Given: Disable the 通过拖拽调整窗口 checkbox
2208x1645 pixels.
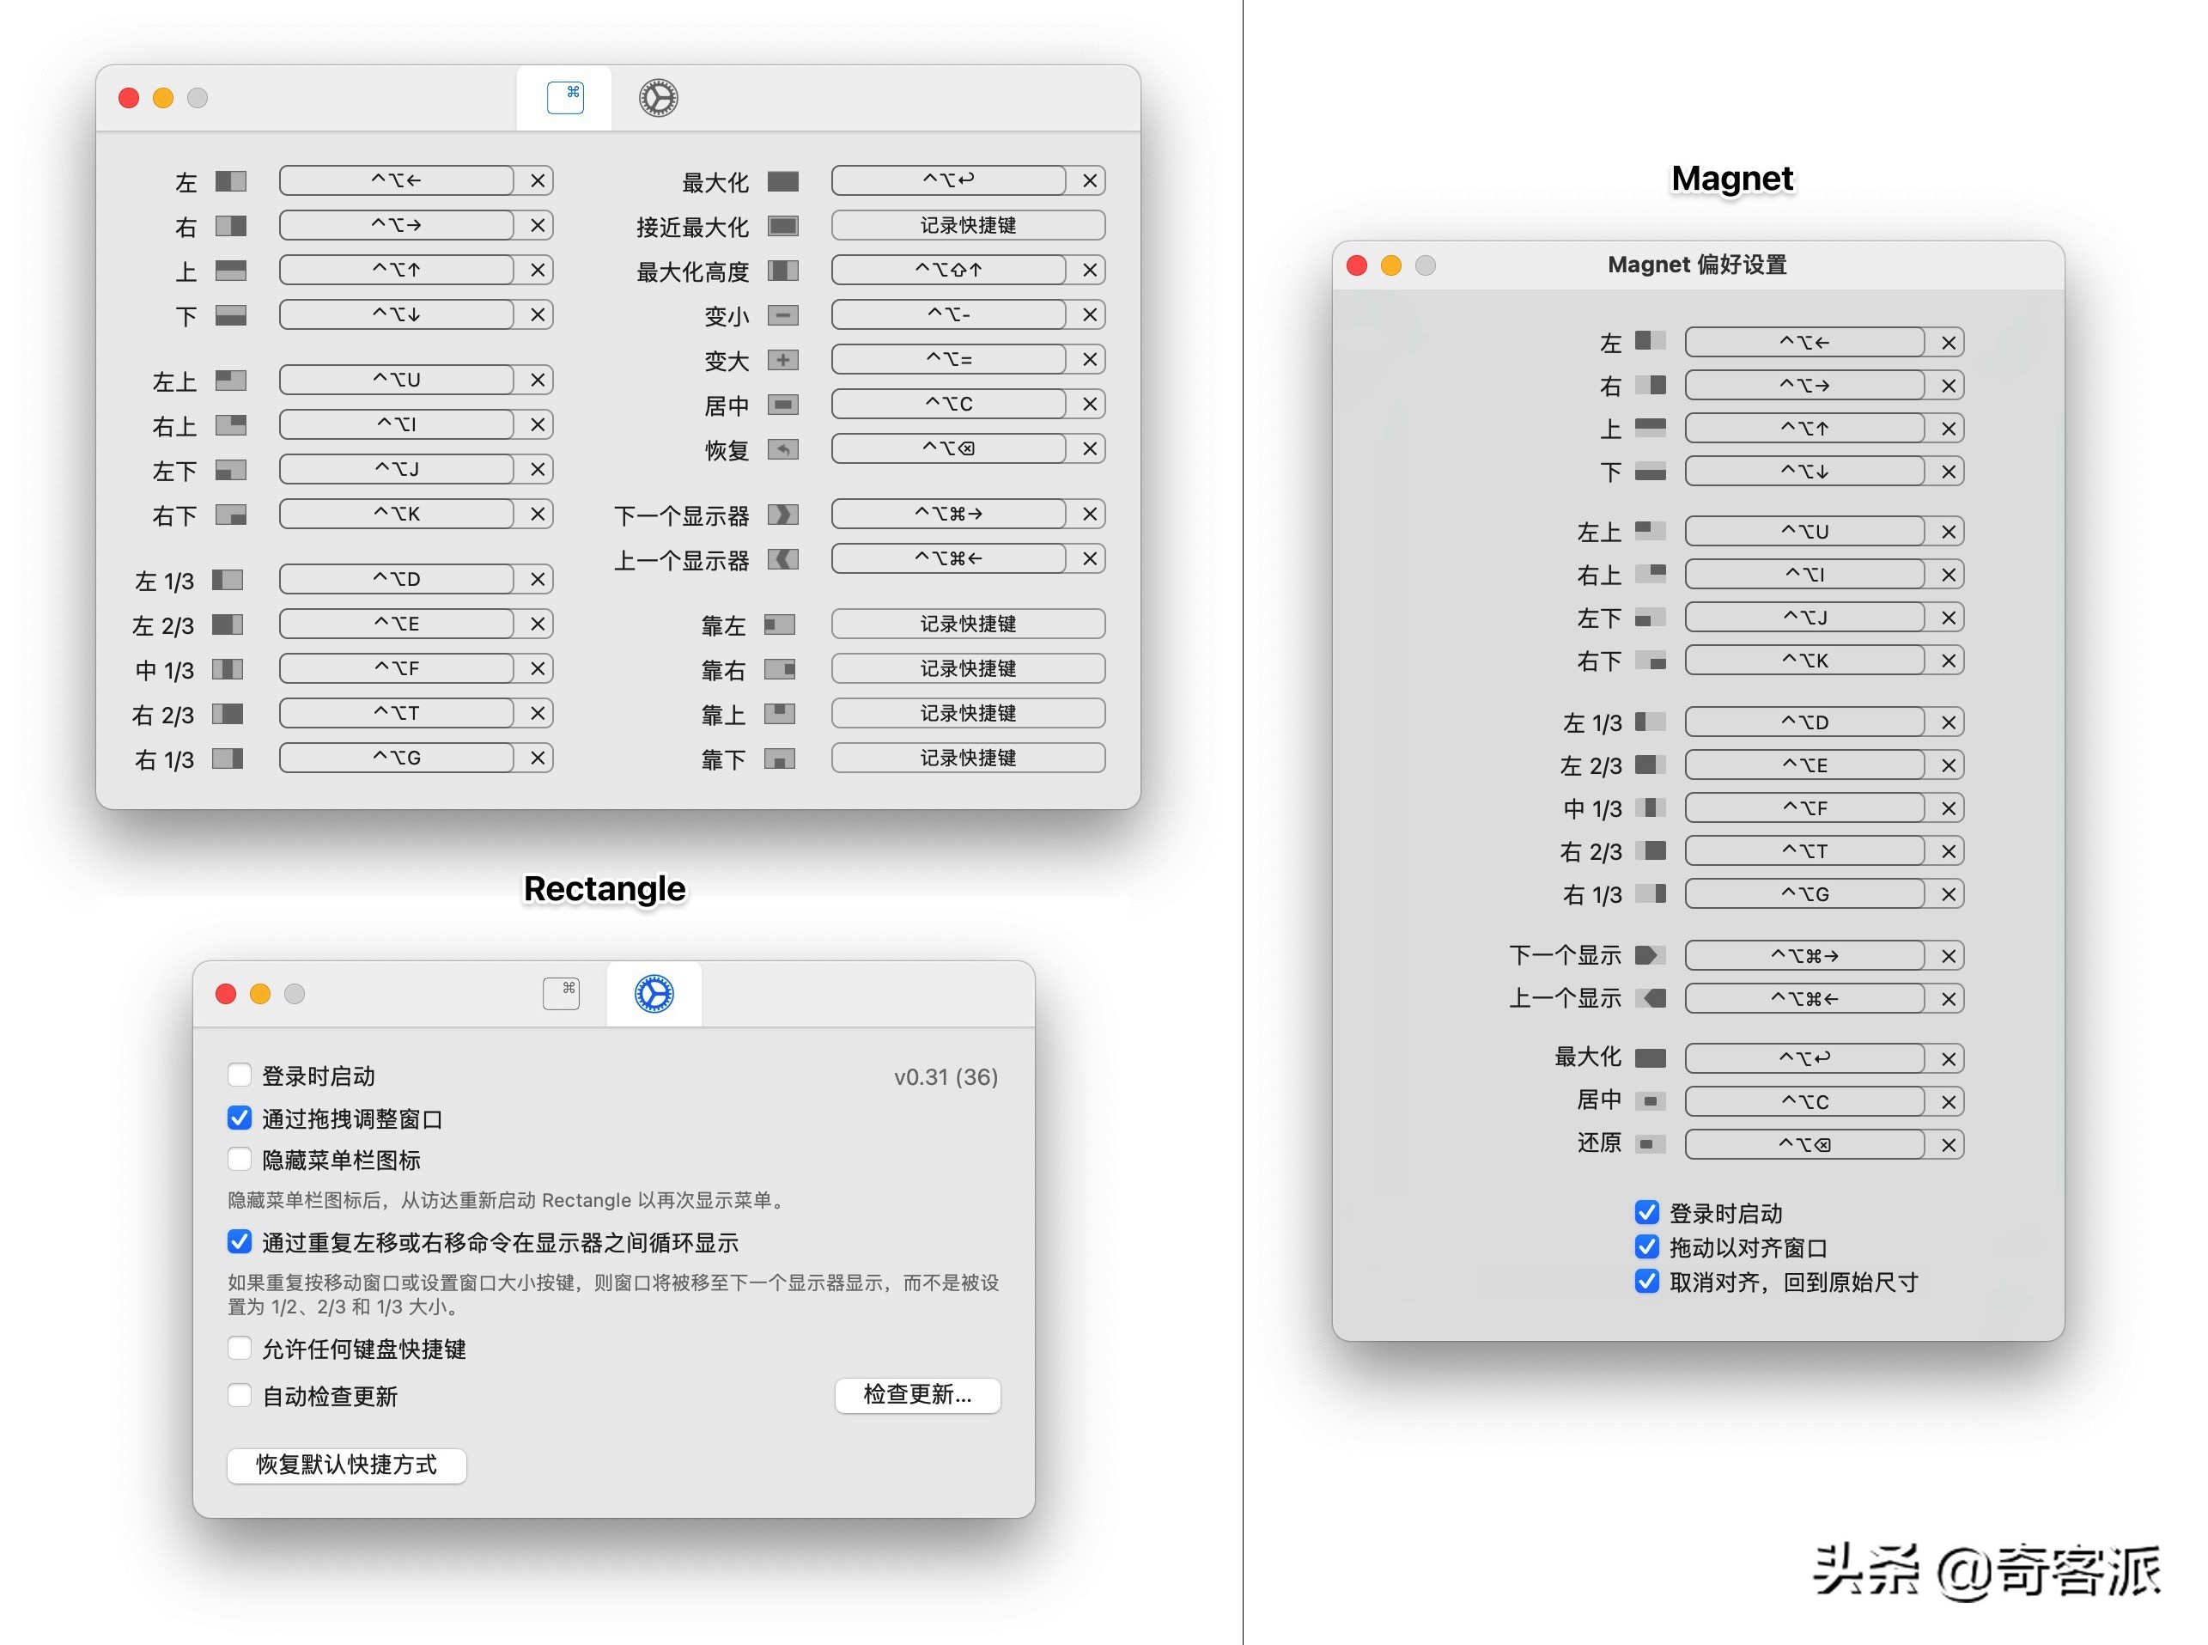Looking at the screenshot, I should tap(240, 1118).
